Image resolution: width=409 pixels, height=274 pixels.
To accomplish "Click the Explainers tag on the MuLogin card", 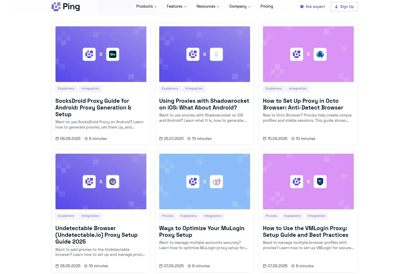I will [188, 216].
